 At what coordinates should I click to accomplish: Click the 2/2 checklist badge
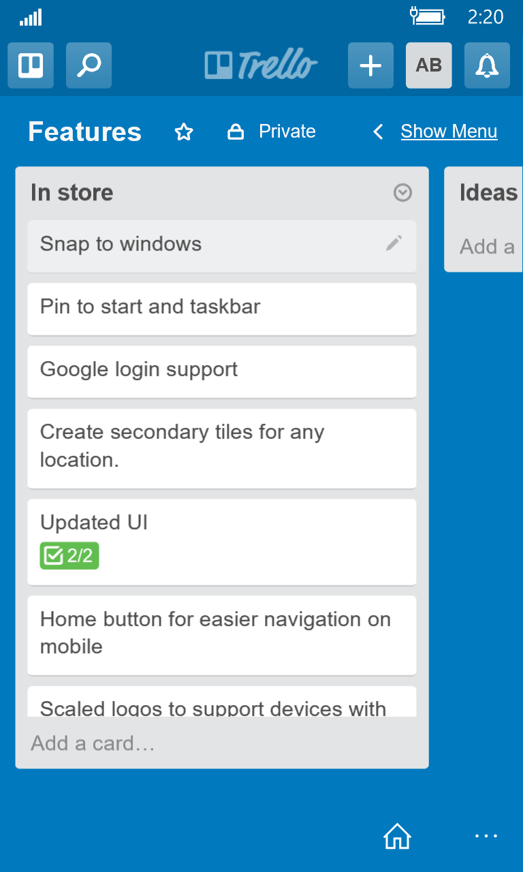click(69, 556)
